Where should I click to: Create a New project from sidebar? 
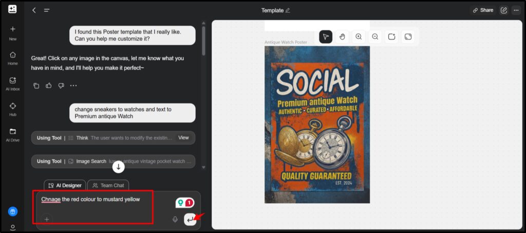pyautogui.click(x=13, y=33)
